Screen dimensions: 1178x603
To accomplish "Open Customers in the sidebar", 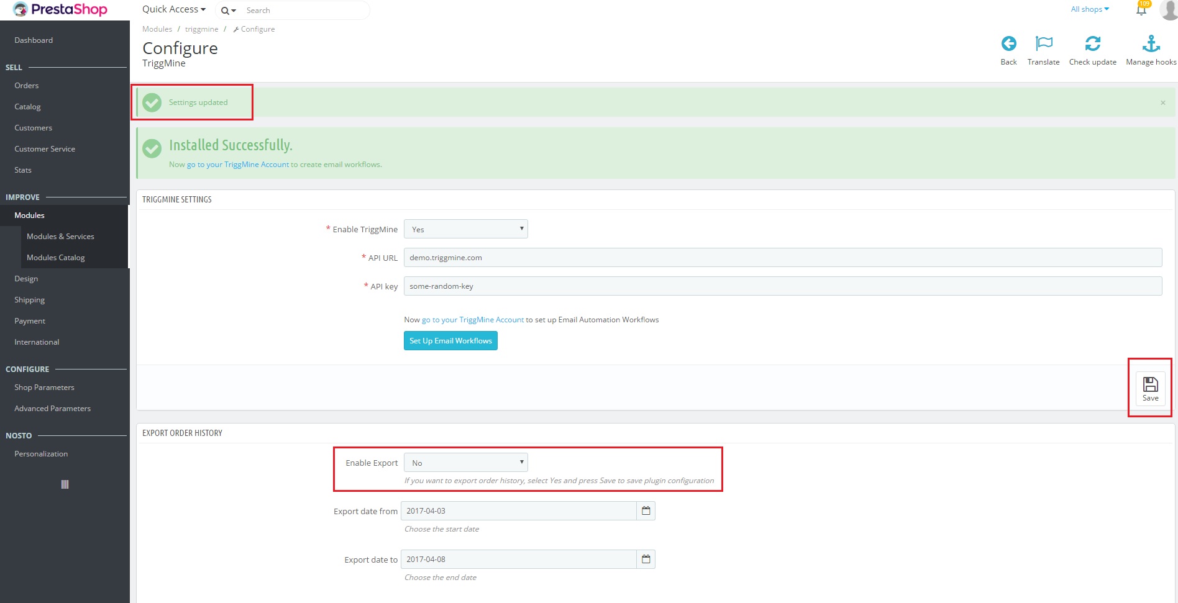I will point(34,128).
